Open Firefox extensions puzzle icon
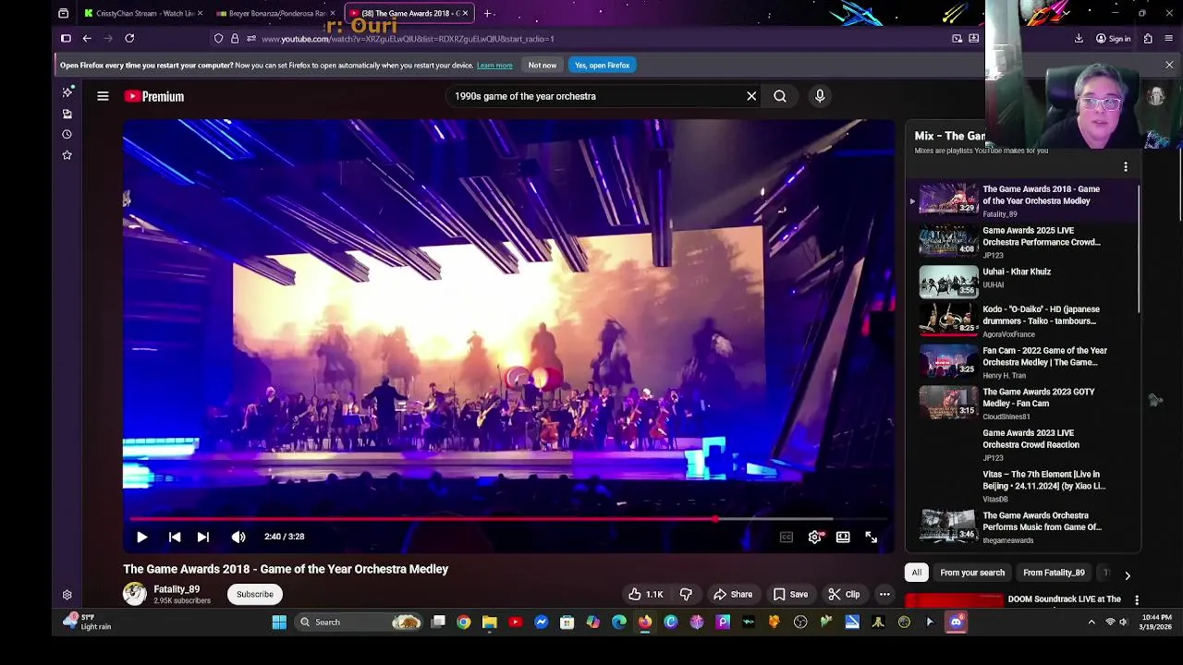 click(1148, 39)
